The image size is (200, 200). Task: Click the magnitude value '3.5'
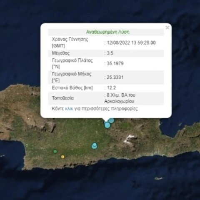click(x=110, y=53)
